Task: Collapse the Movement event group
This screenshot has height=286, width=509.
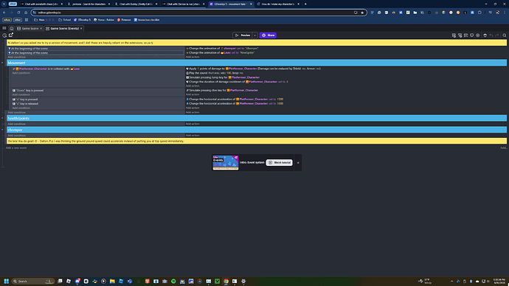Action: click(x=2, y=63)
